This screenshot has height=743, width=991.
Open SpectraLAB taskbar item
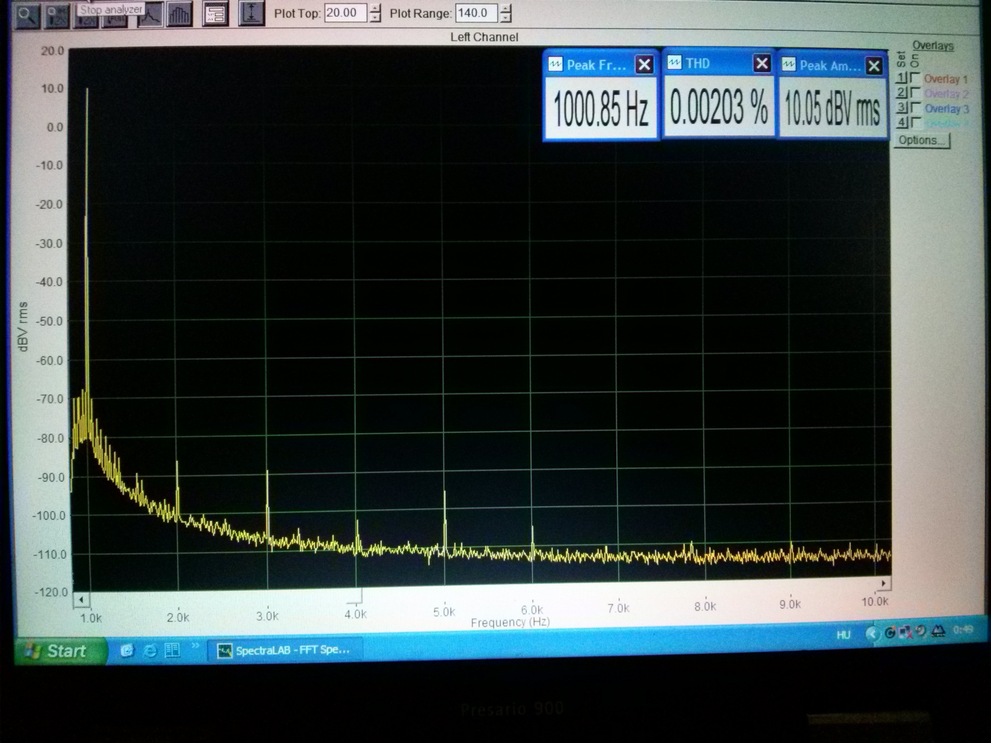click(x=284, y=650)
